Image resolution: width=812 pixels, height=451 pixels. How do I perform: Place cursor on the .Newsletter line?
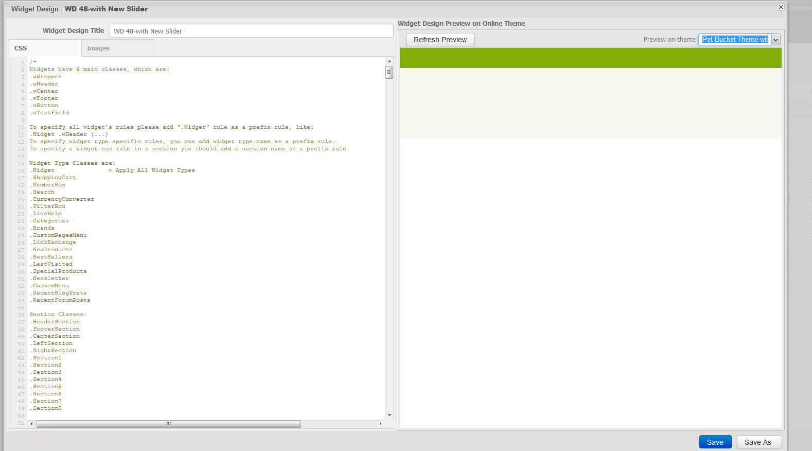(50, 279)
